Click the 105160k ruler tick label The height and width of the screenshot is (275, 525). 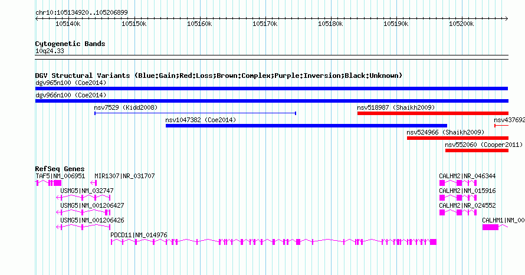pyautogui.click(x=199, y=24)
